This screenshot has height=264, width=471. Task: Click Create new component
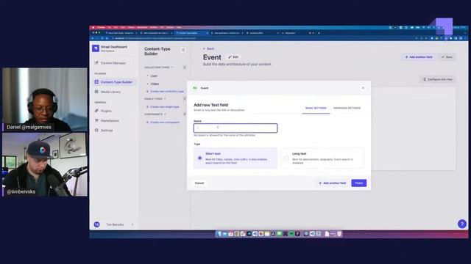[163, 122]
